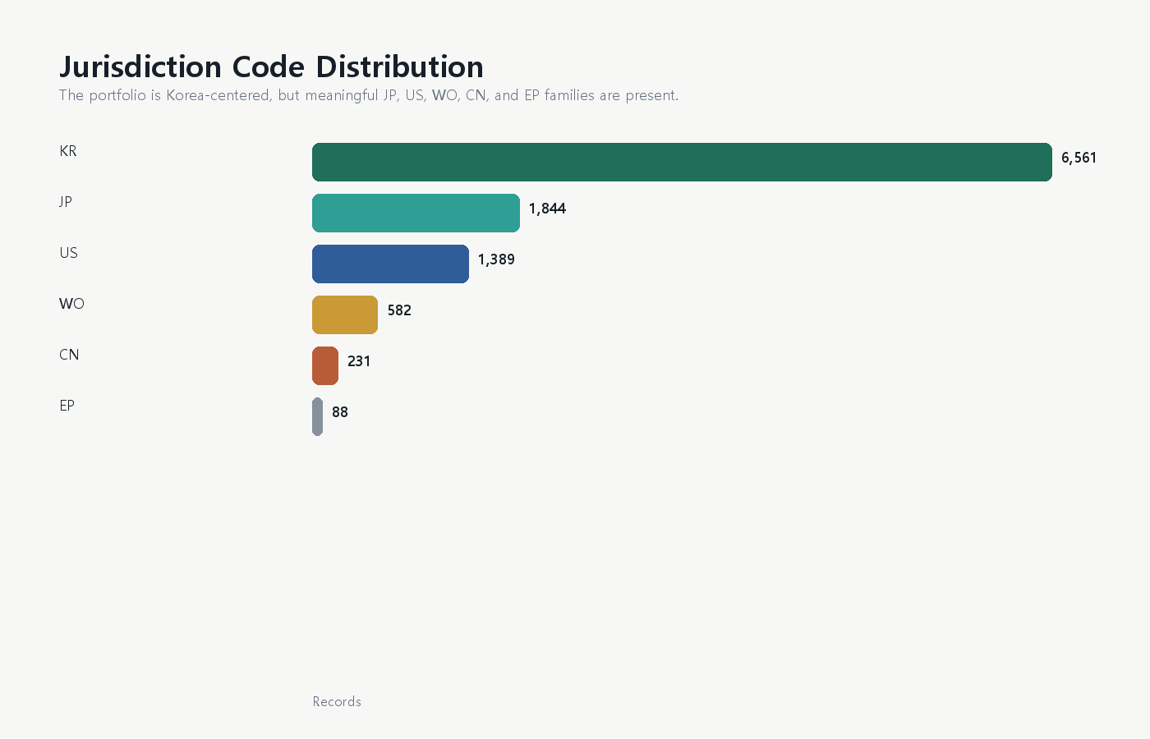The height and width of the screenshot is (739, 1150).
Task: Click the CN axis label
Action: [x=69, y=355]
